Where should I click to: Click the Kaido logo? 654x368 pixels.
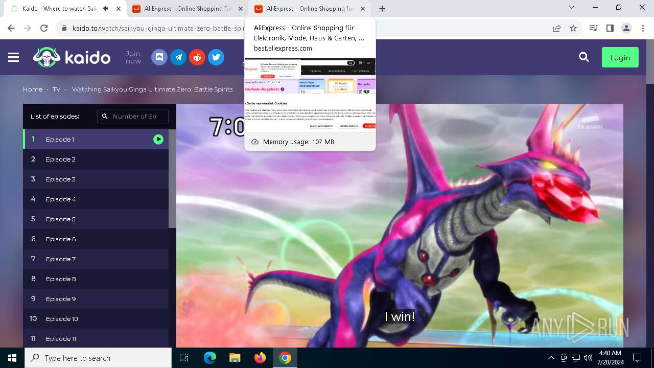[x=72, y=57]
